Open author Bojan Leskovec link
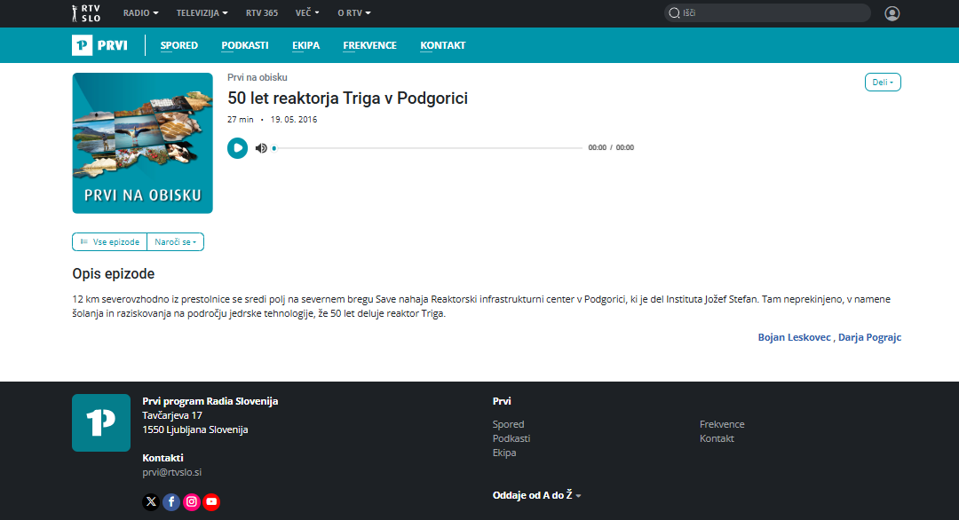The image size is (959, 520). coord(794,337)
